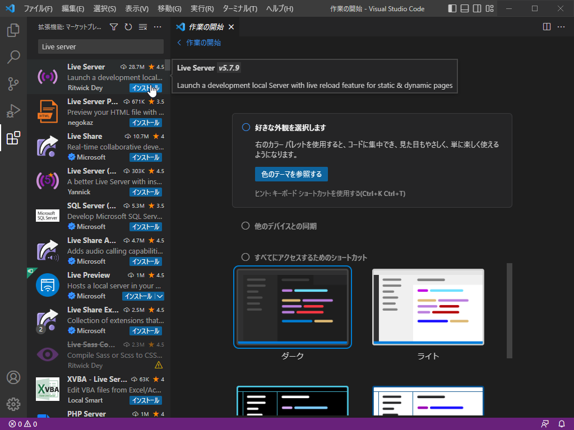Expand Live Preview install dropdown arrow
The width and height of the screenshot is (574, 430).
[160, 296]
